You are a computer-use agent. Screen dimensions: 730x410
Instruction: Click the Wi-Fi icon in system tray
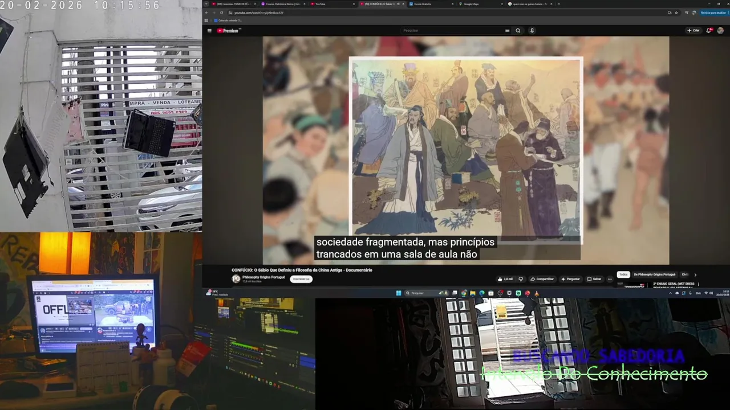[706, 293]
